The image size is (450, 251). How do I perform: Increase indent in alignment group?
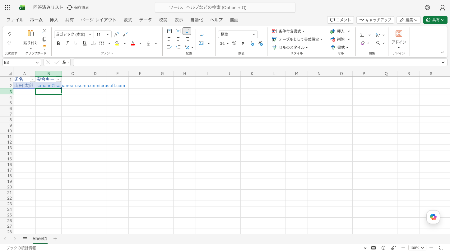click(178, 47)
